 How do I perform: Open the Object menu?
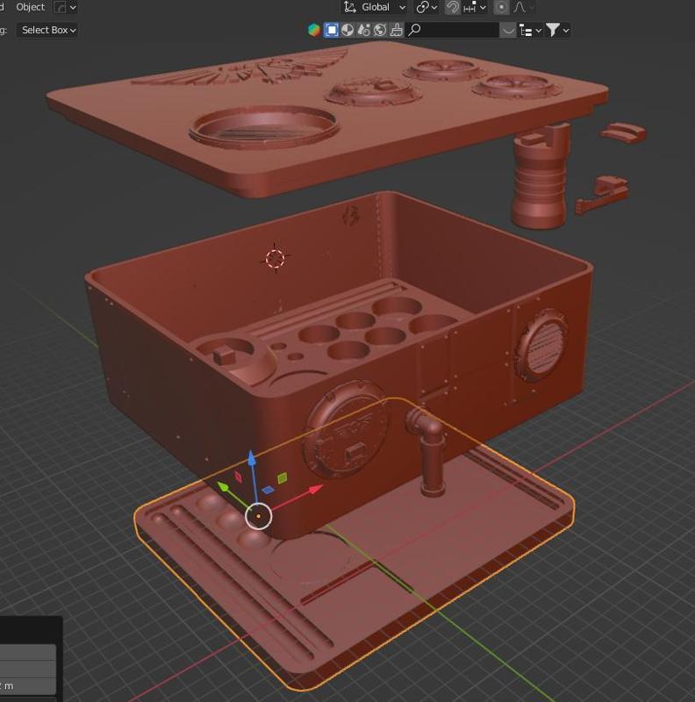click(x=31, y=7)
